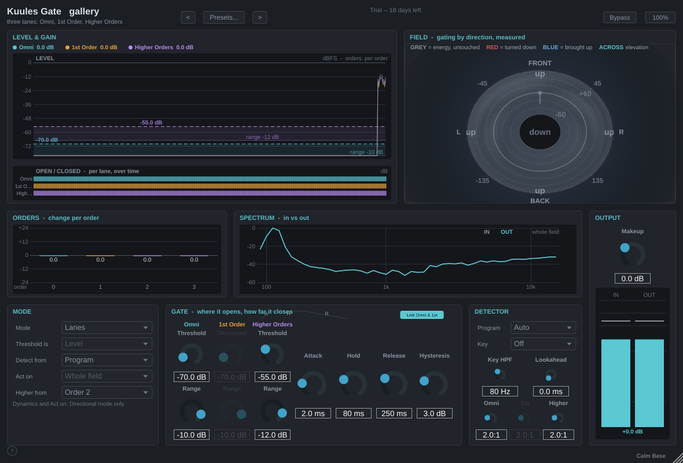
Task: Open the Threshold is dropdown
Action: click(x=107, y=344)
